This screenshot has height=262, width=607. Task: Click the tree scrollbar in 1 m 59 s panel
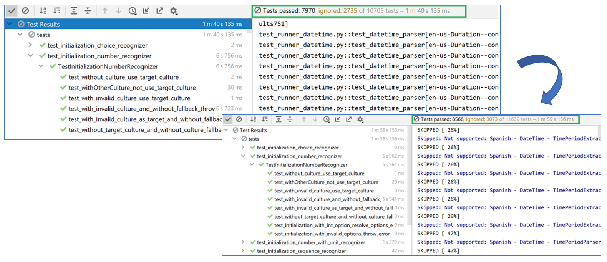pos(409,175)
